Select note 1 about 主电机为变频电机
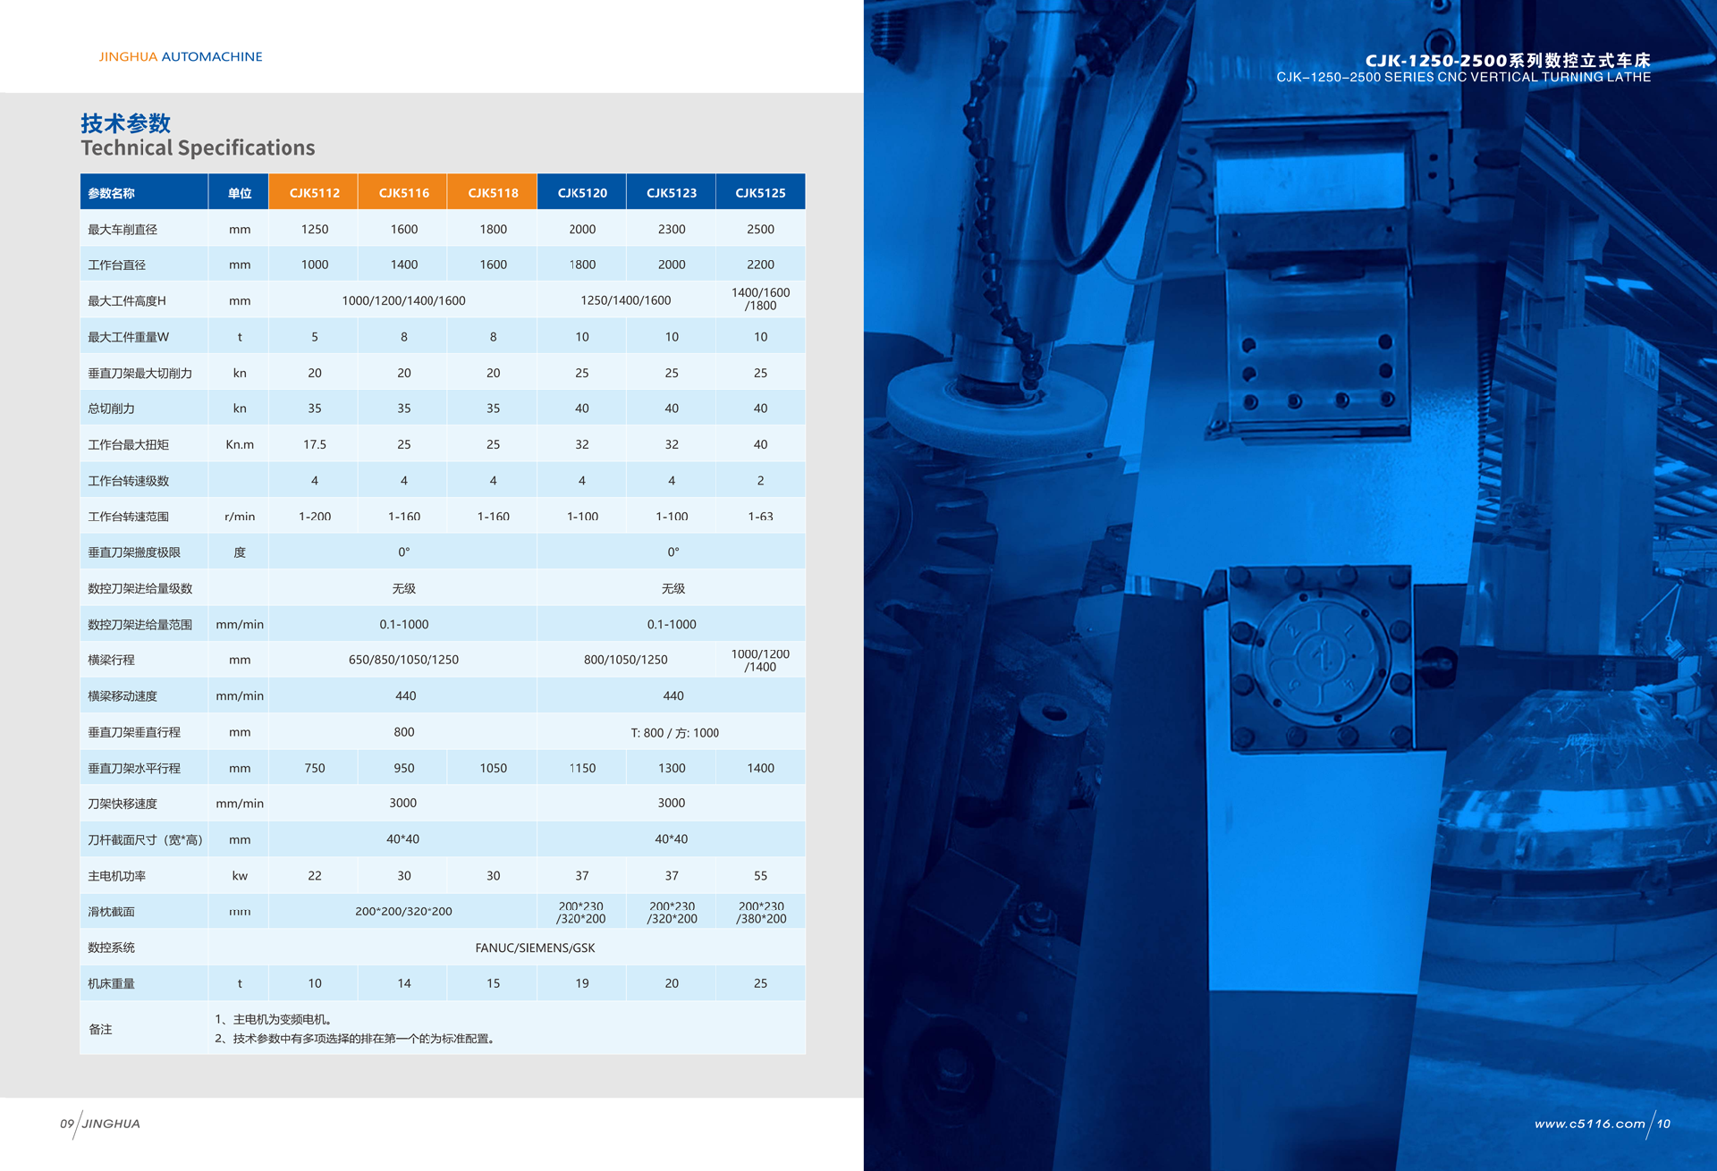Image resolution: width=1717 pixels, height=1171 pixels. (x=275, y=1019)
